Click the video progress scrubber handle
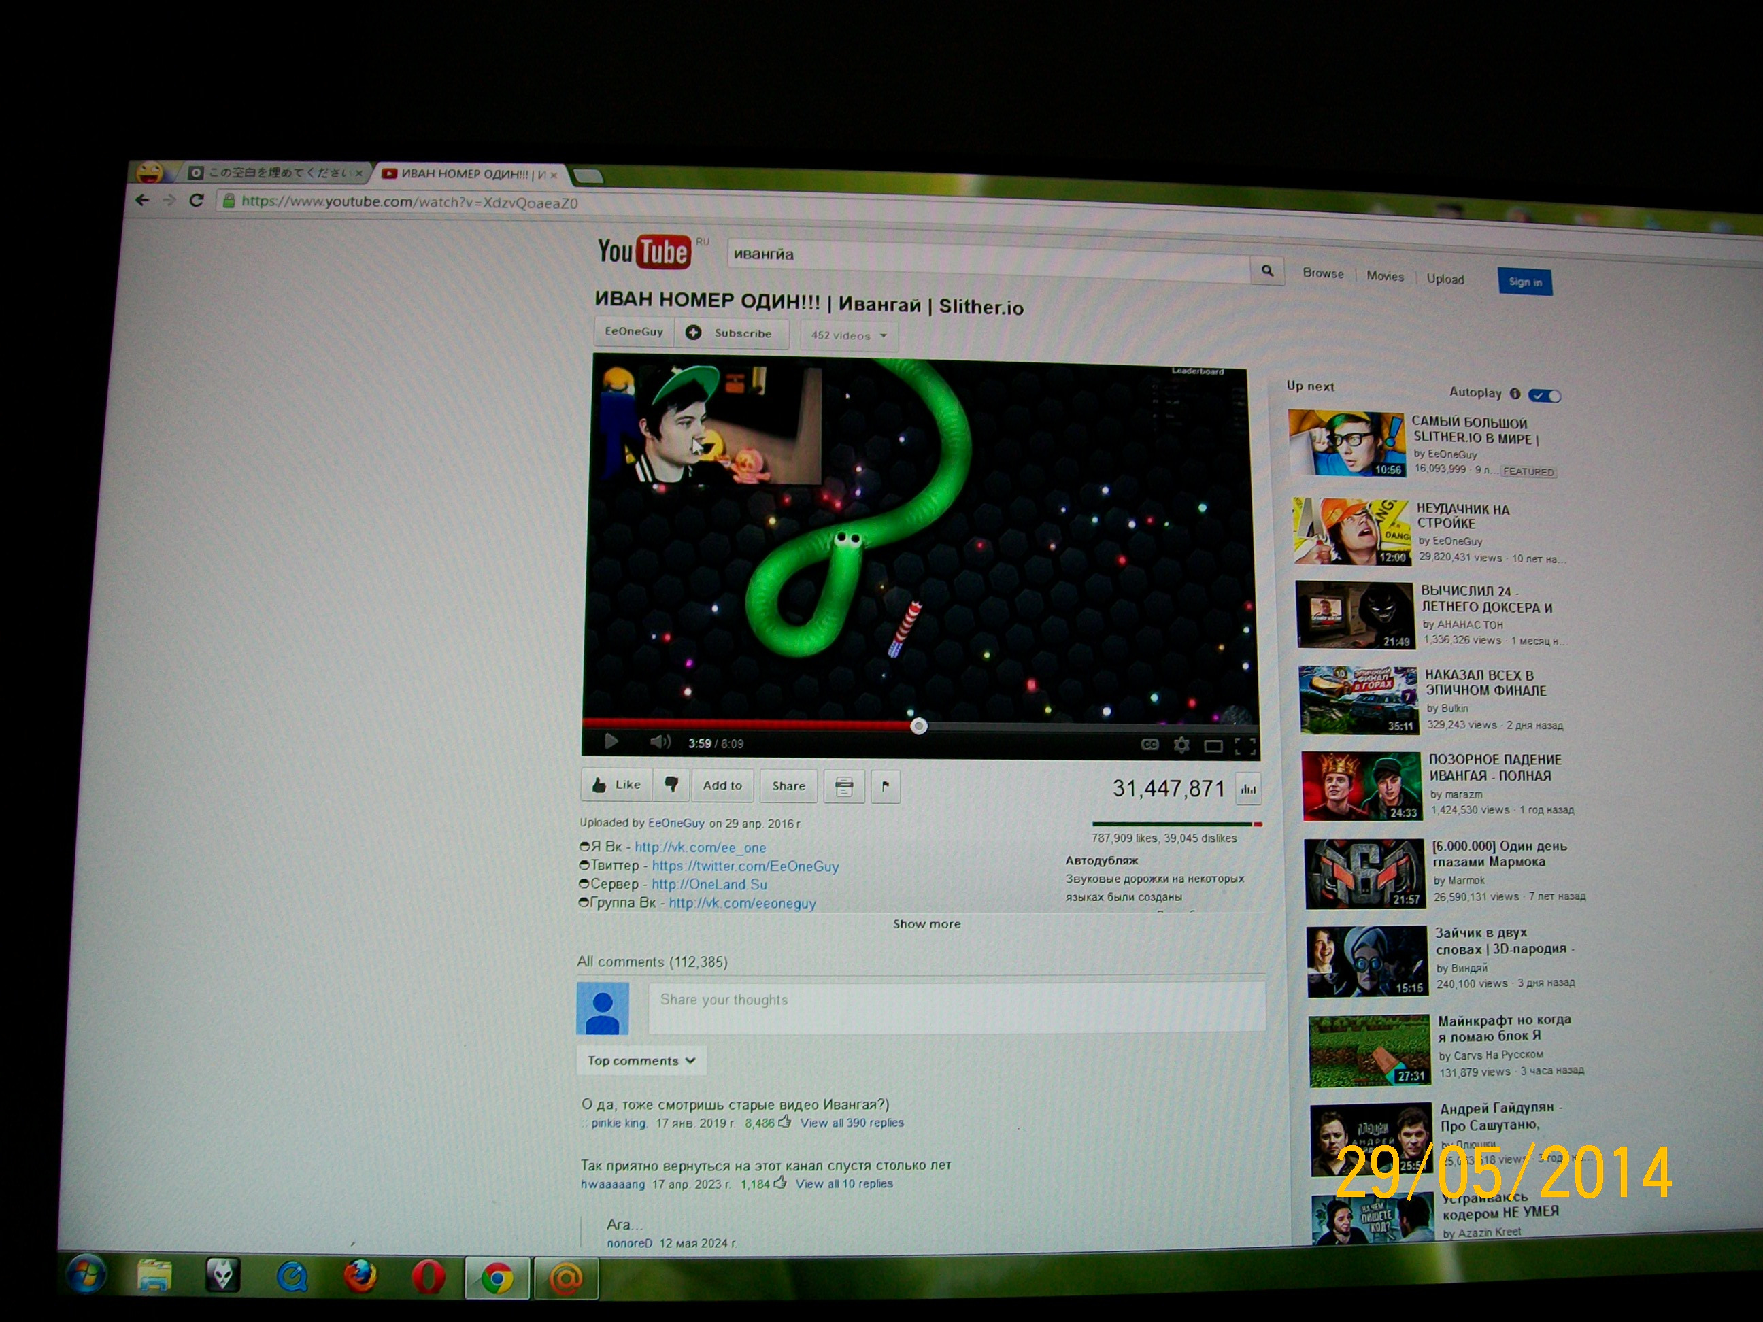 coord(918,726)
